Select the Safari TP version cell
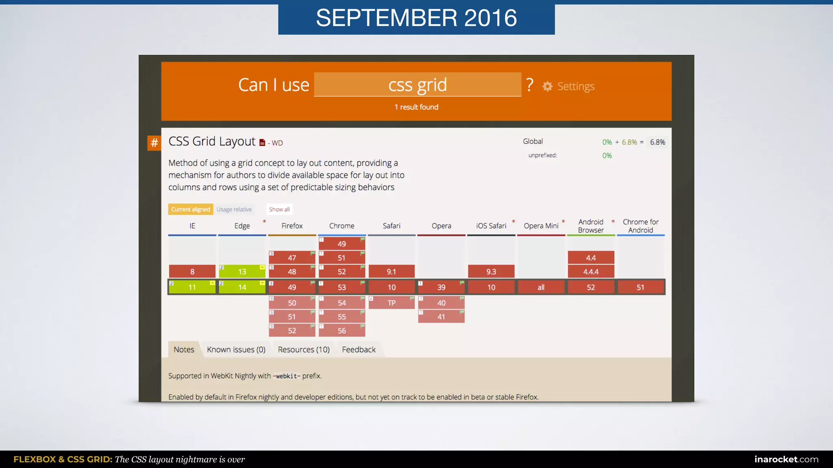The height and width of the screenshot is (468, 833). coord(391,303)
